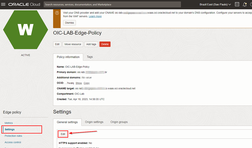The image size is (252, 148).
Task: Show the full OCID value
Action: (79, 83)
